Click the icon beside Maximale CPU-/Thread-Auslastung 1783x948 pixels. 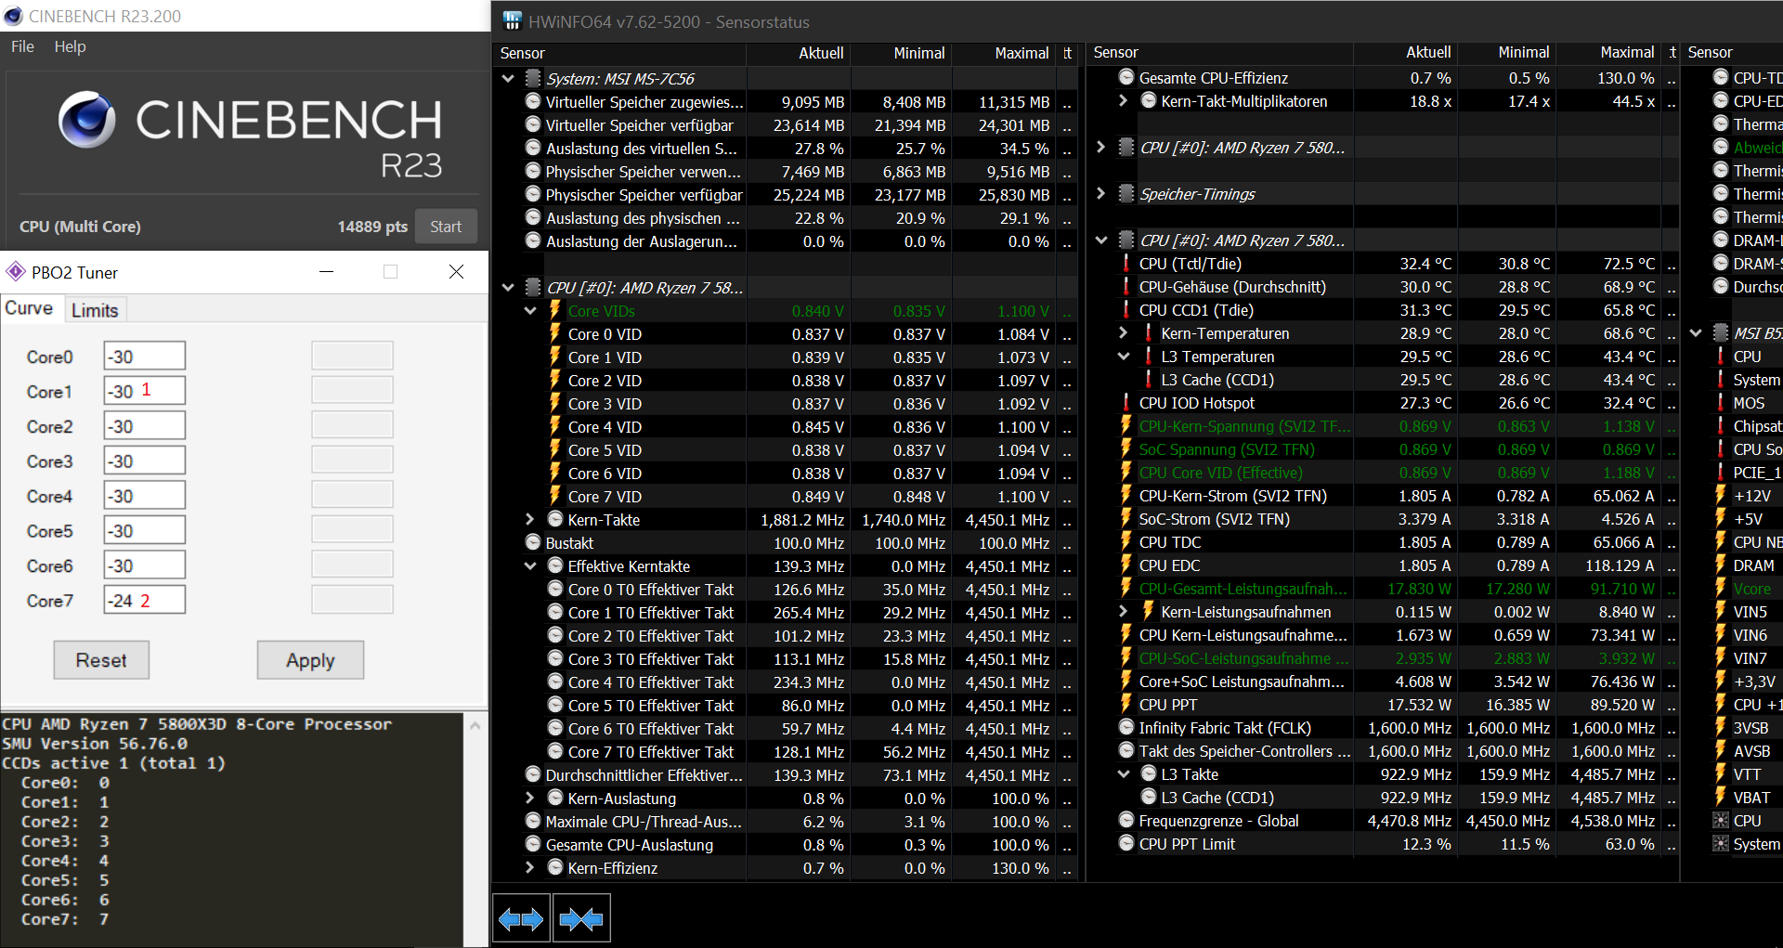coord(533,821)
